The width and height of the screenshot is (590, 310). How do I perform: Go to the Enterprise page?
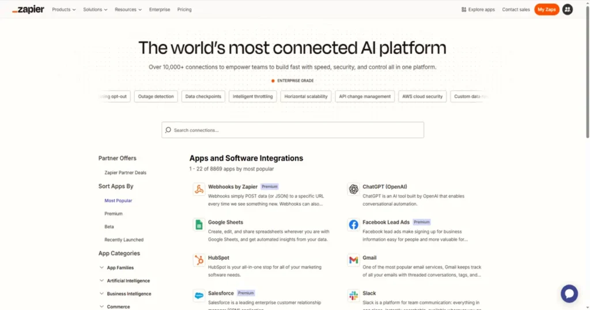pos(160,9)
